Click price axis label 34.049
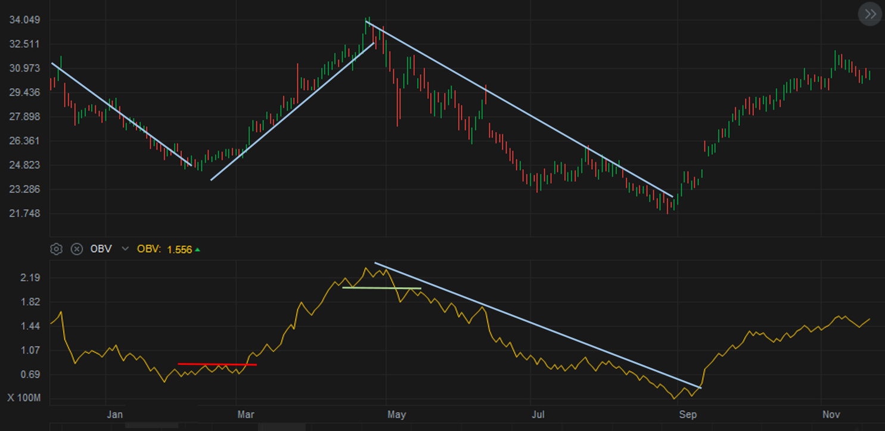The image size is (885, 431). 24,20
